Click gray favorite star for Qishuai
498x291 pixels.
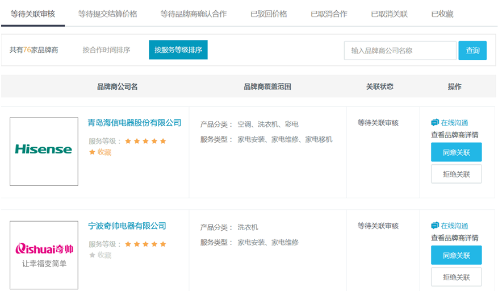point(92,255)
